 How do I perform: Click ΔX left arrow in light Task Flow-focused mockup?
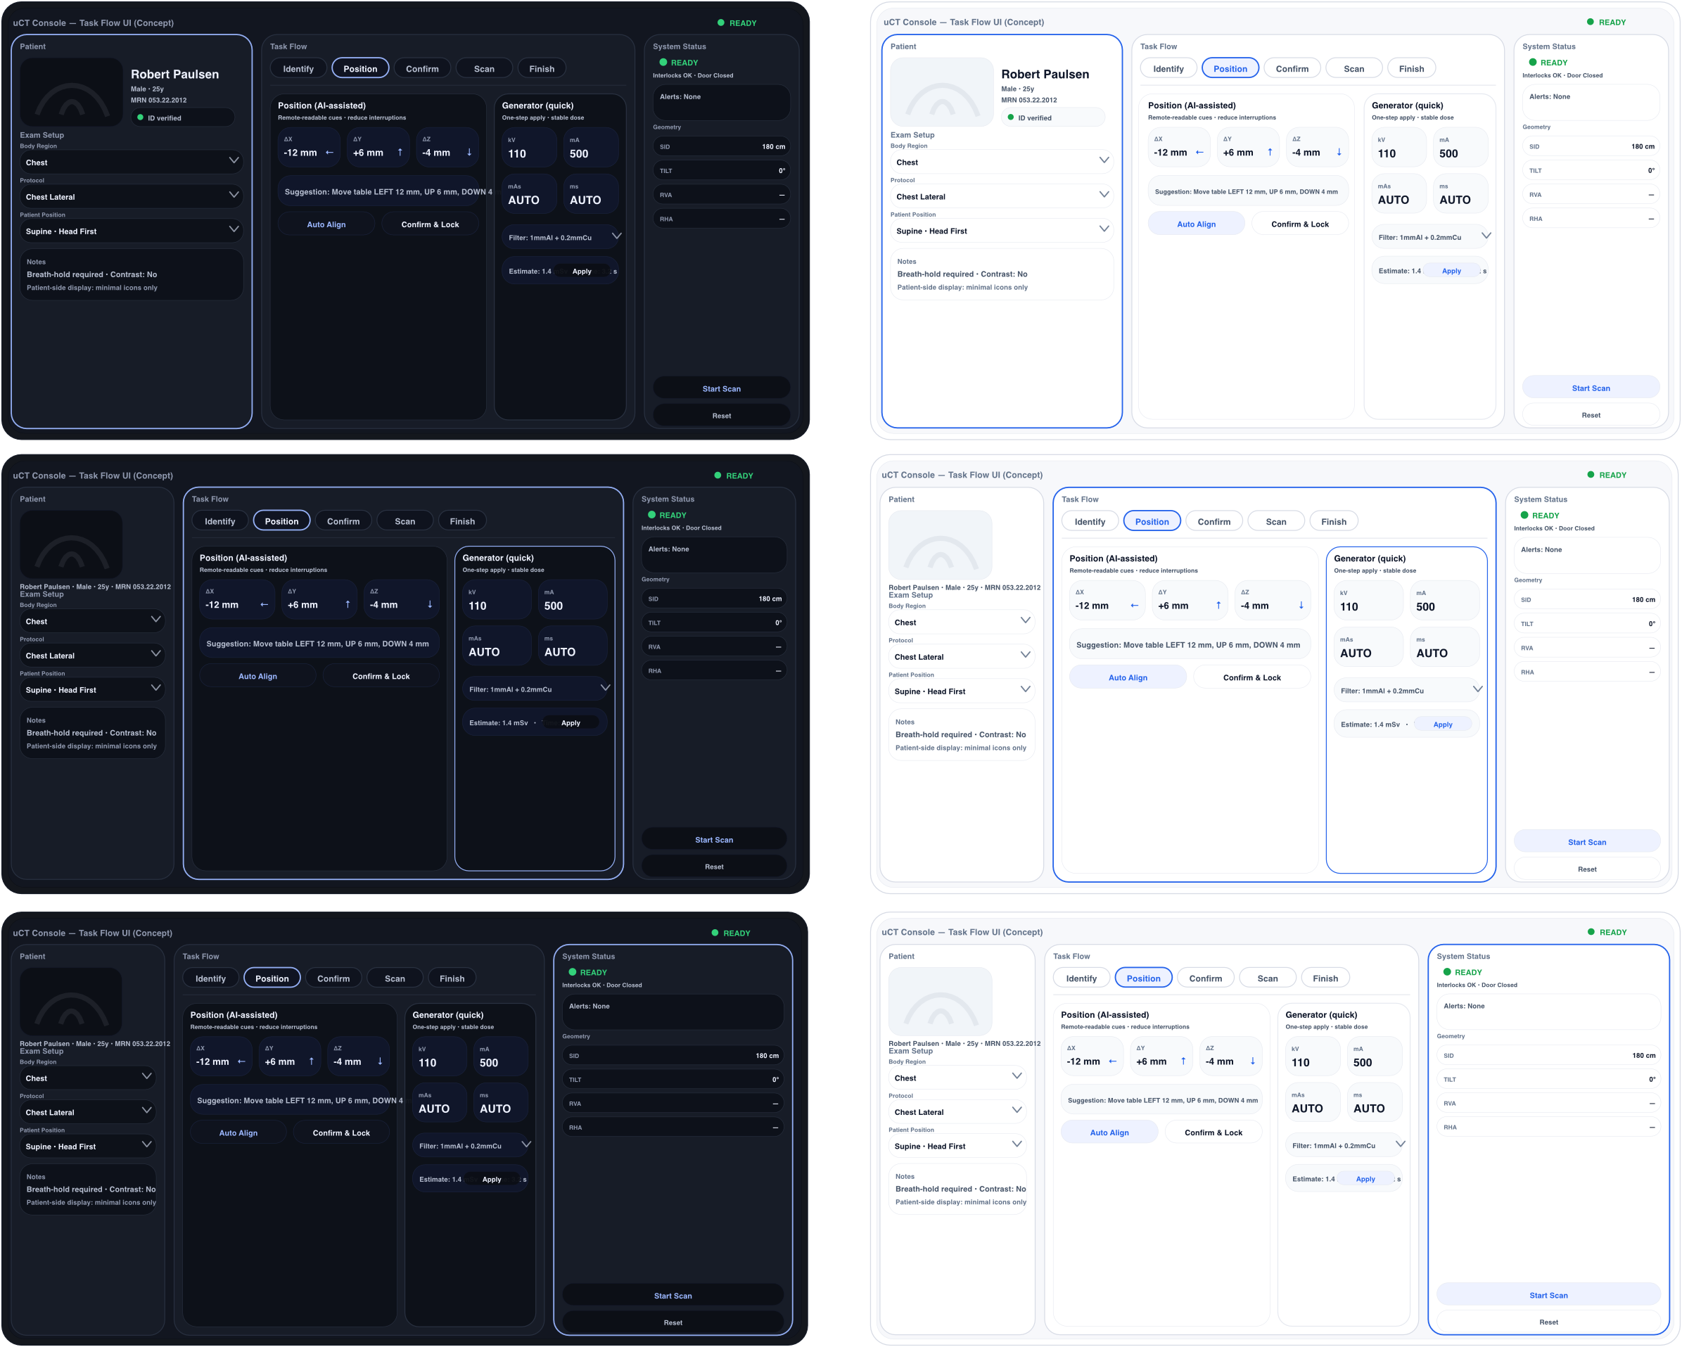[1134, 605]
